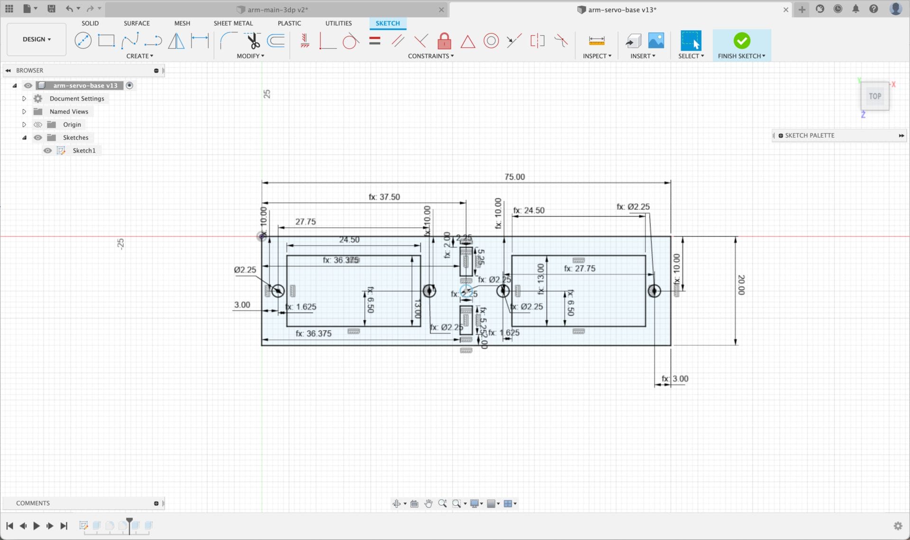Show the Origin folder visibility
Viewport: 910px width, 540px height.
point(37,124)
